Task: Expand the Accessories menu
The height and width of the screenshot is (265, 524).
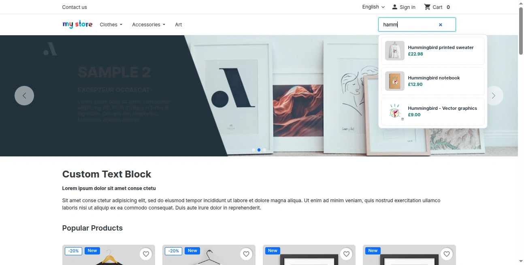Action: pyautogui.click(x=149, y=25)
